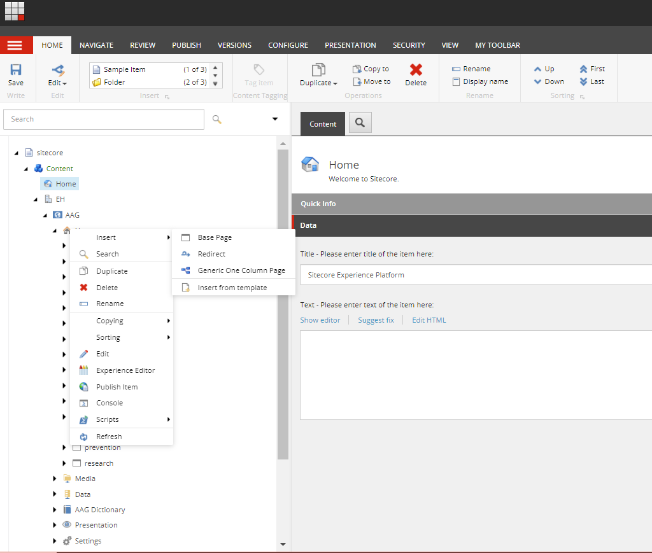Click Copy to in Operations group
The image size is (652, 553).
[x=371, y=69]
